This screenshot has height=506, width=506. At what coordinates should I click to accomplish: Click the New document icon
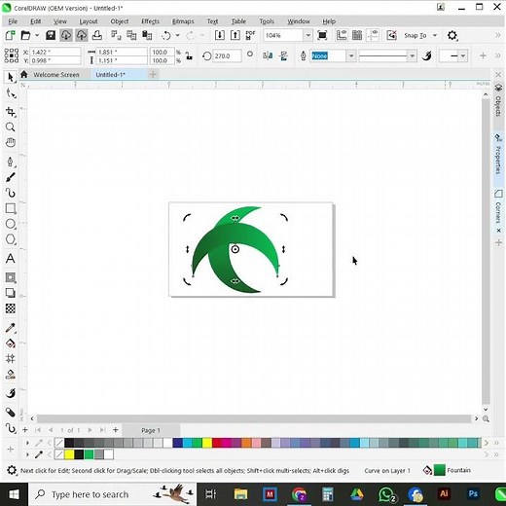coord(11,35)
